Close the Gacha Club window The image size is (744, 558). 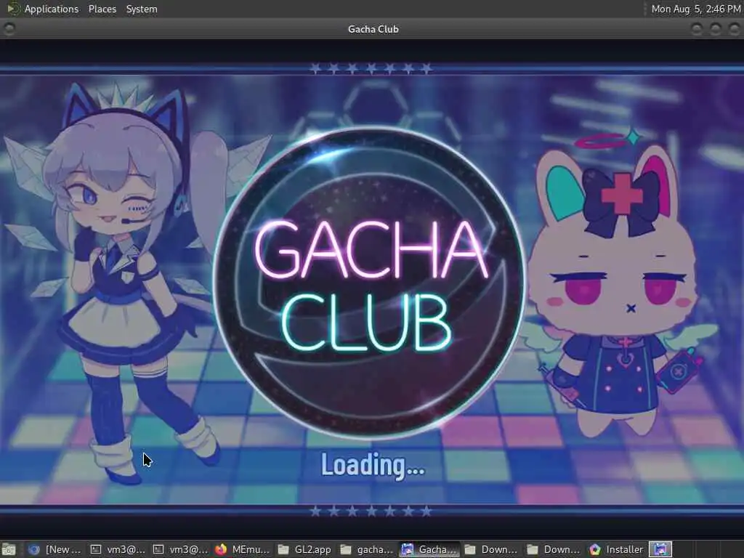(x=734, y=29)
